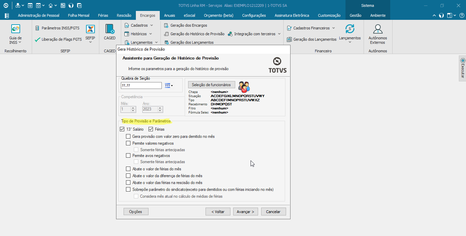The image size is (466, 236).
Task: Click Geração dos Lançamentos in Financeiro group
Action: point(311,39)
